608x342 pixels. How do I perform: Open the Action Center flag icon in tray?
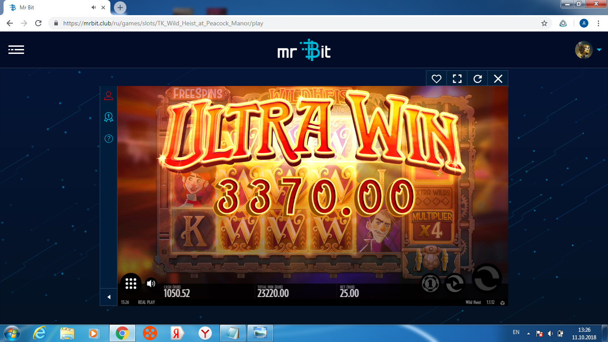[x=539, y=333]
